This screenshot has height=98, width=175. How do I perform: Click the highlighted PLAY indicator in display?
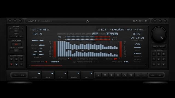tap(95, 34)
